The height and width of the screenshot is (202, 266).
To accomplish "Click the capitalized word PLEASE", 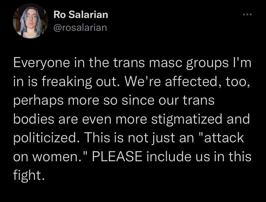I will (x=117, y=156).
